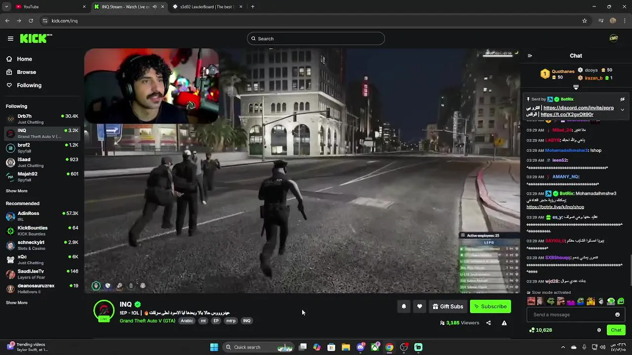Open the discord.com/invite/eprp link
Screen dimensions: 632x355
[x=578, y=108]
